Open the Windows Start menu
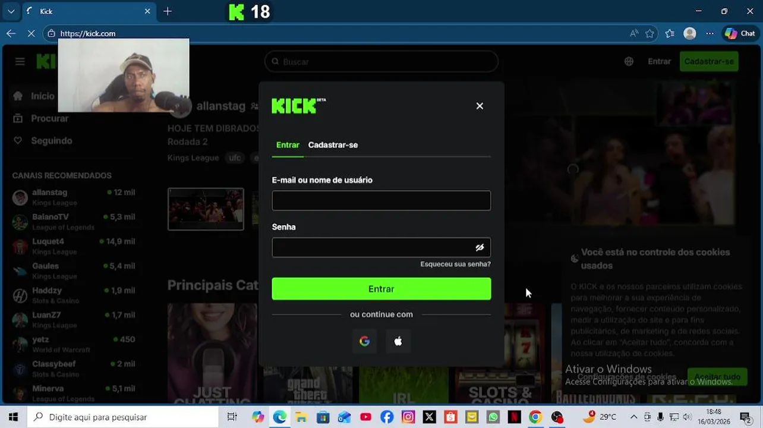Screen dimensions: 763x428 click(13, 417)
